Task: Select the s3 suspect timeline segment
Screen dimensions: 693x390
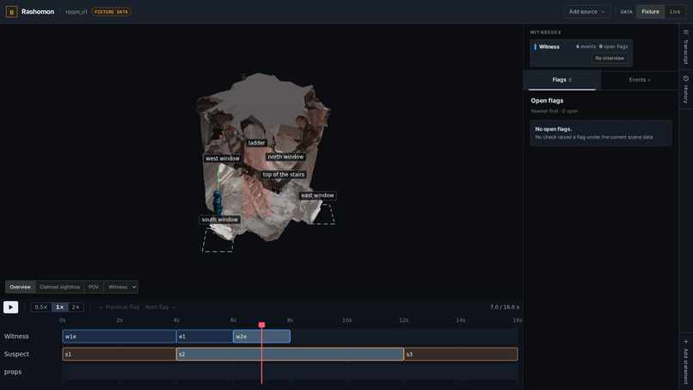Action: (461, 354)
